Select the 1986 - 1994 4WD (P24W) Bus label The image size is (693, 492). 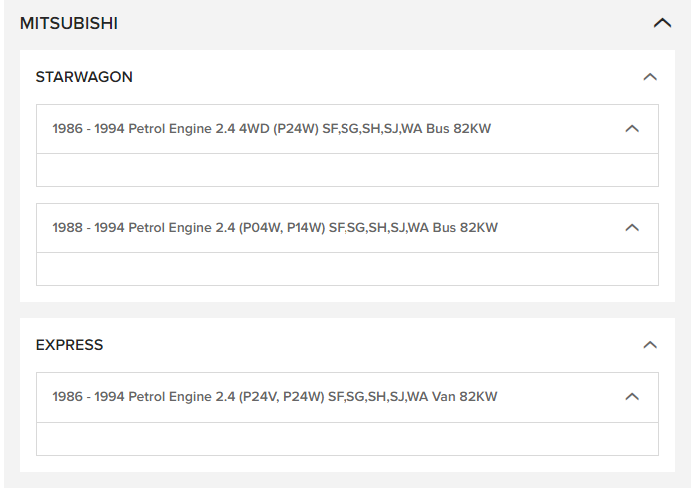tap(272, 129)
